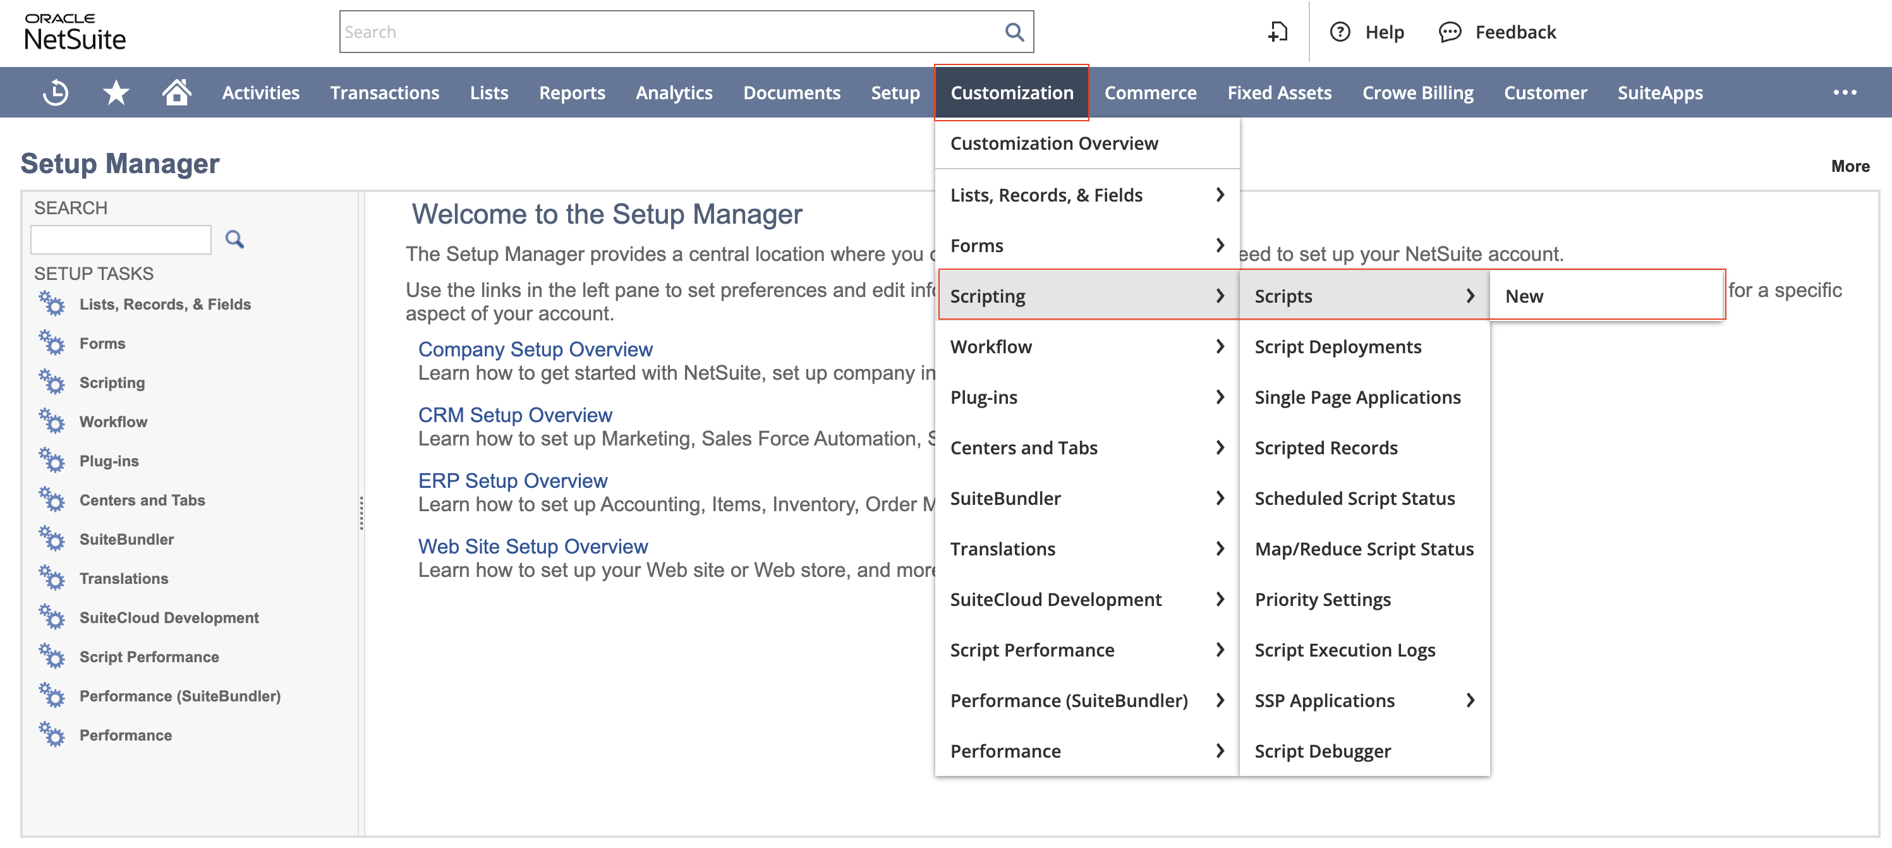This screenshot has width=1892, height=848.
Task: Click gear icon beside Performance task
Action: pyautogui.click(x=51, y=734)
